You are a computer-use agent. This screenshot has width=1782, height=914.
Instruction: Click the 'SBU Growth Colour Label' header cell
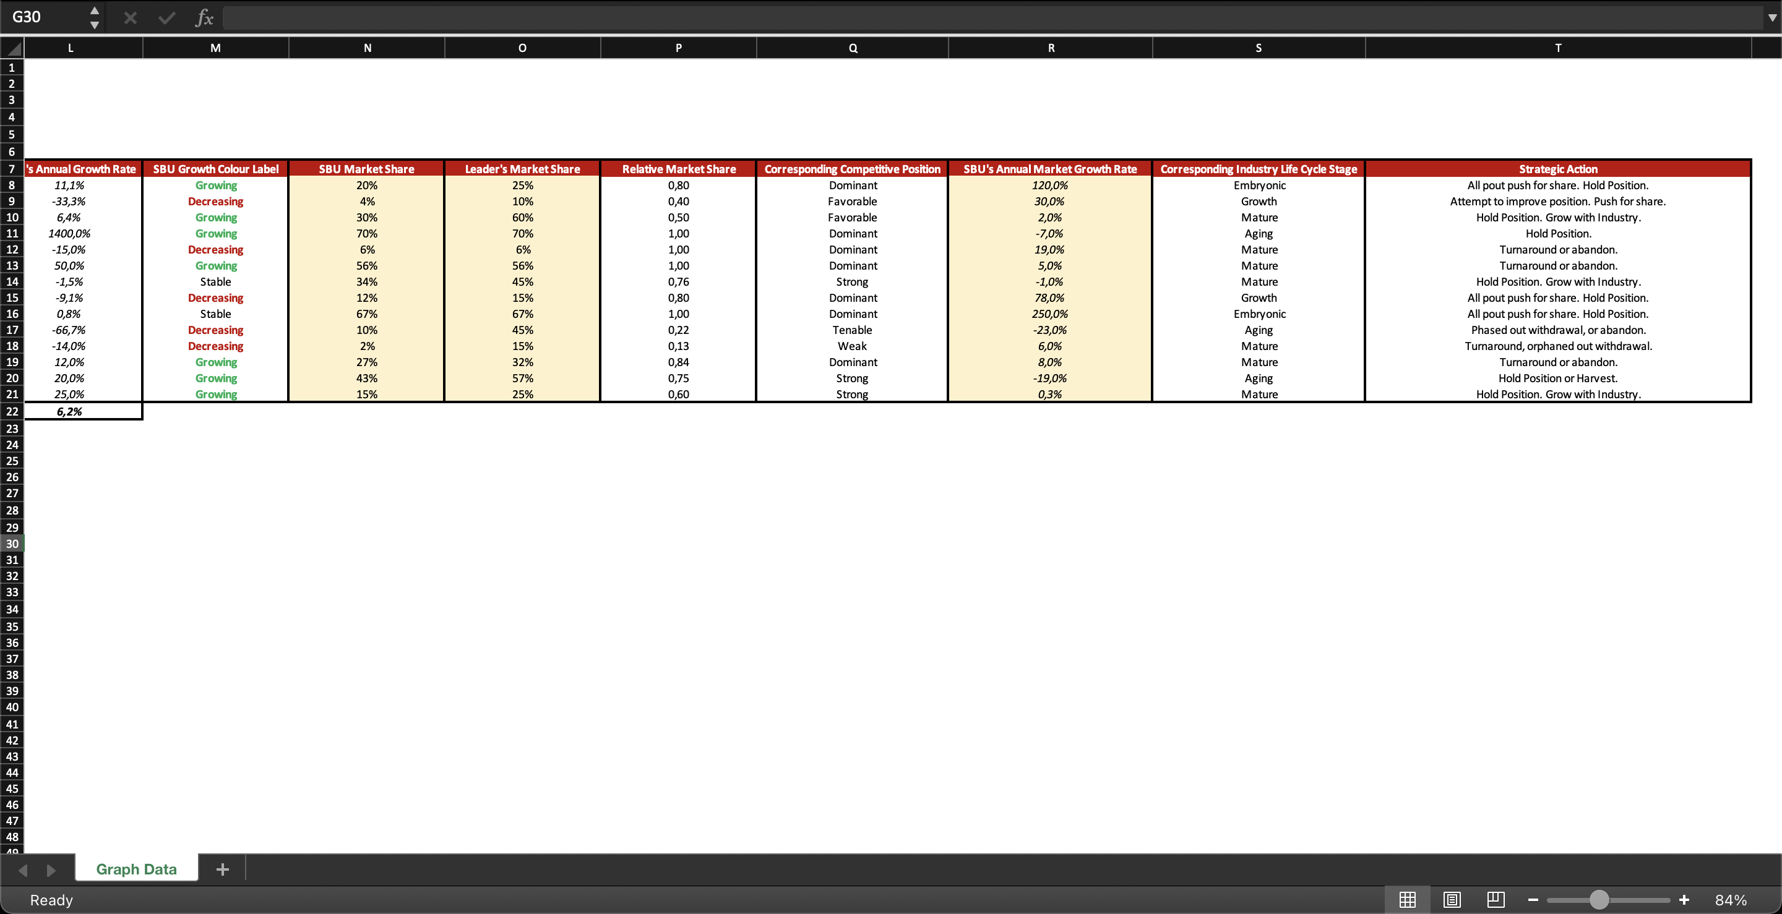pos(215,169)
